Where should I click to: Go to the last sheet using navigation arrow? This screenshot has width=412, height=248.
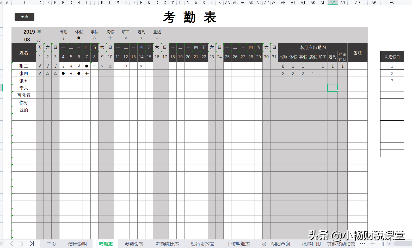[x=32, y=244]
